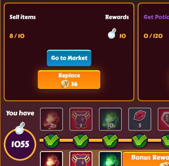Click the bonus row purple armor tile
169x166 pixels.
click(x=81, y=159)
